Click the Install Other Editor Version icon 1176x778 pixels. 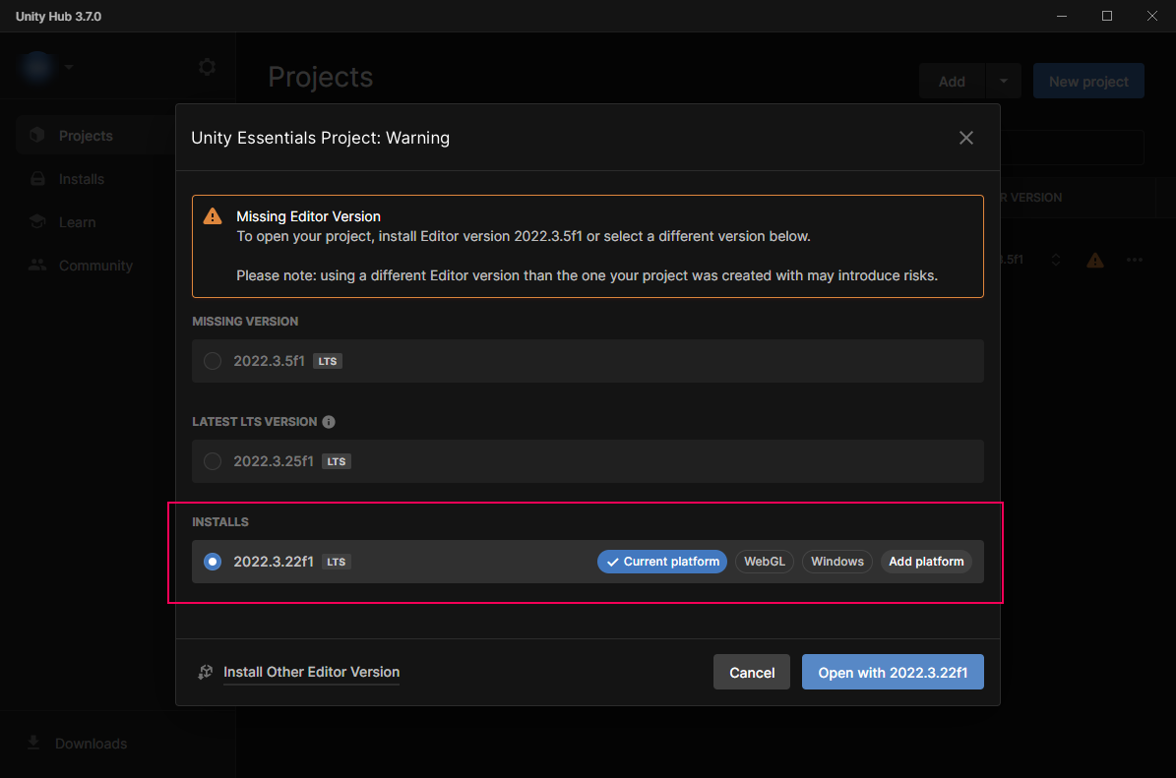click(x=206, y=673)
